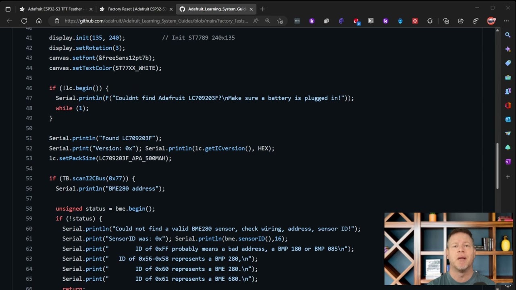Click 'unsigned status = bme.begin();' line
Screen dimensions: 516x290
[105, 209]
